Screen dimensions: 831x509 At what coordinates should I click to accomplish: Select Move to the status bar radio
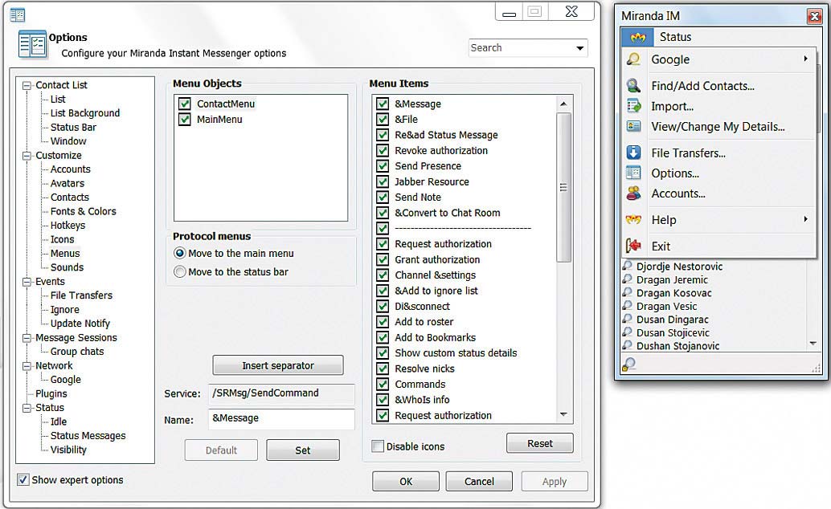180,271
